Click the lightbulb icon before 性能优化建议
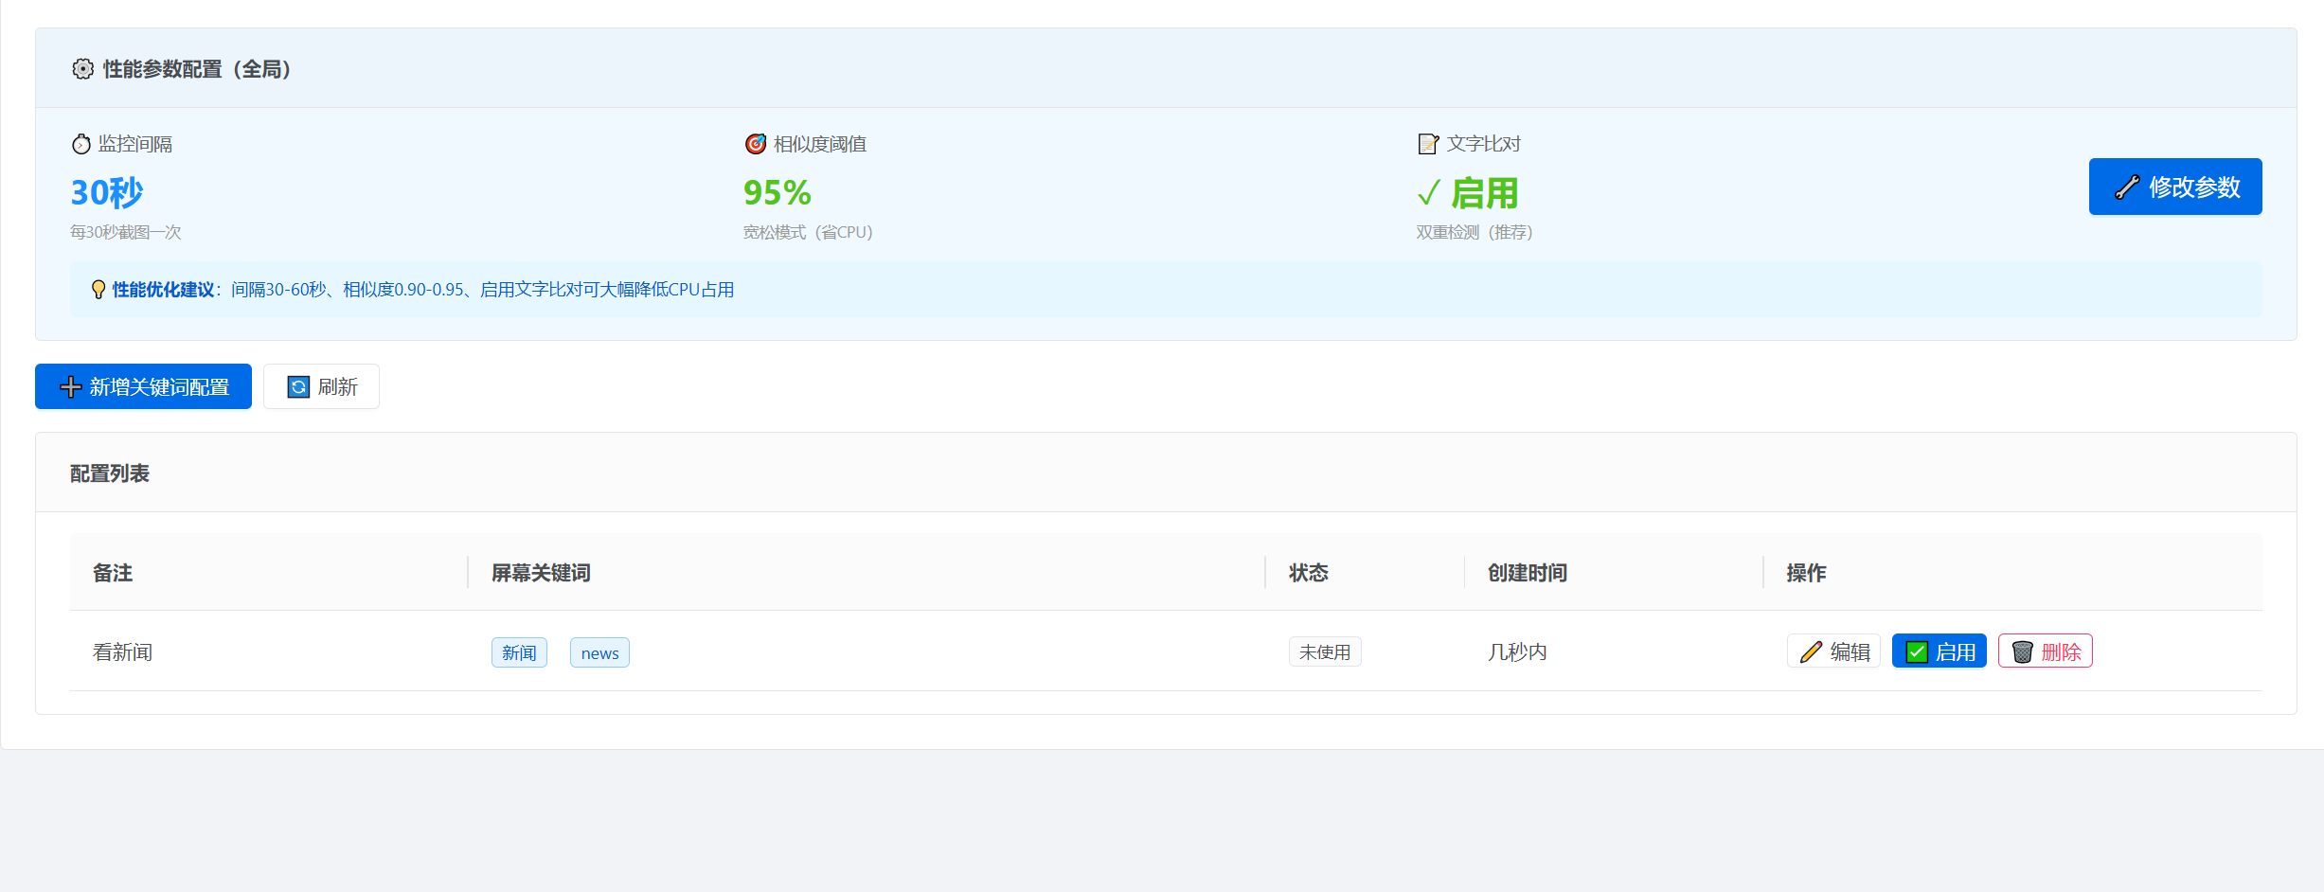This screenshot has width=2324, height=892. 98,290
